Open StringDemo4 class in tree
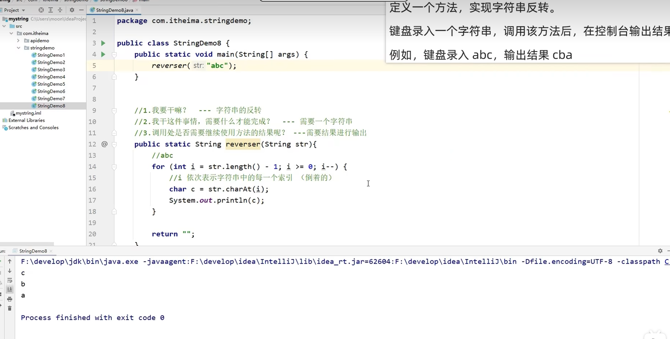Image resolution: width=670 pixels, height=339 pixels. tap(51, 77)
